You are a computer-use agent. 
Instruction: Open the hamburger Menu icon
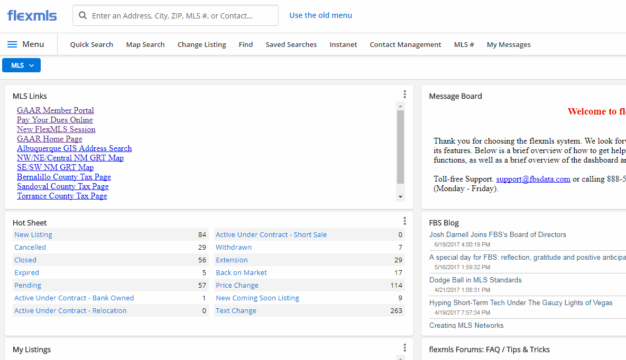coord(12,44)
